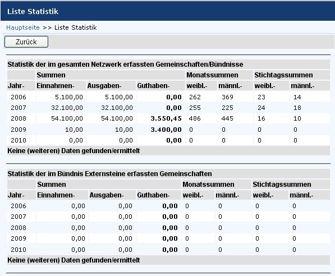This screenshot has width=335, height=276.
Task: Click the Monatssummen männl. value 369
Action: (x=227, y=97)
